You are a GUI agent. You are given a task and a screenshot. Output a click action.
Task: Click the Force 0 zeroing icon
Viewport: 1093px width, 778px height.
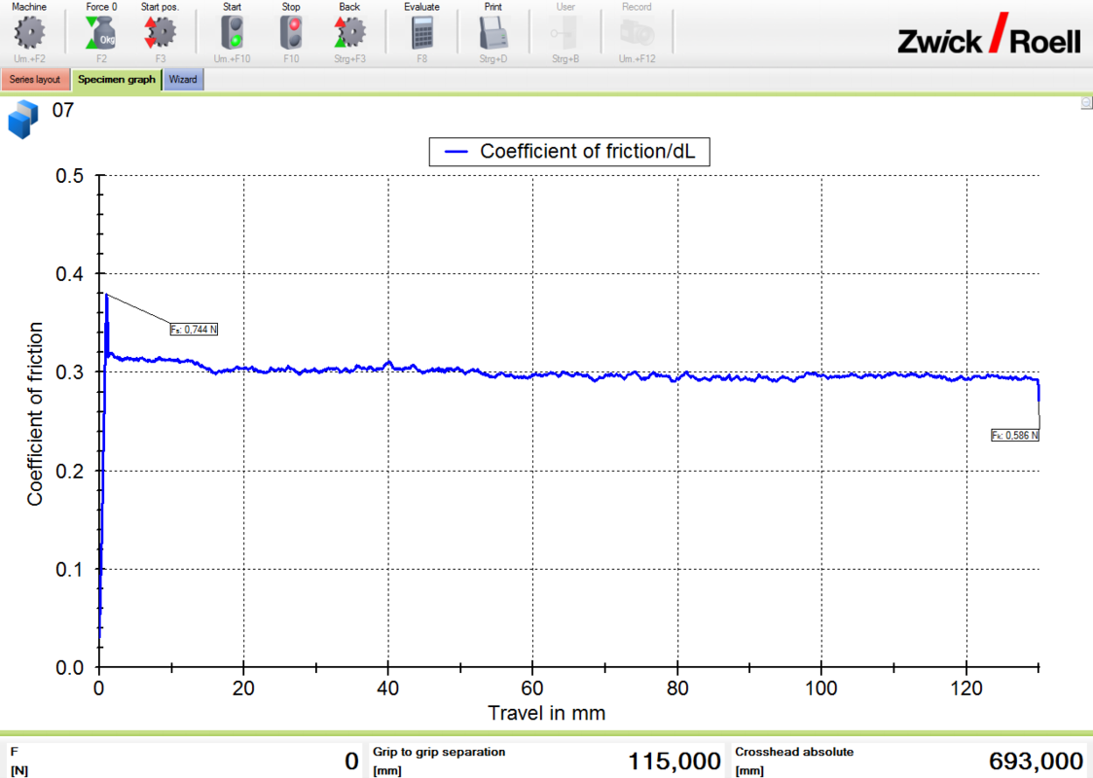tap(101, 34)
